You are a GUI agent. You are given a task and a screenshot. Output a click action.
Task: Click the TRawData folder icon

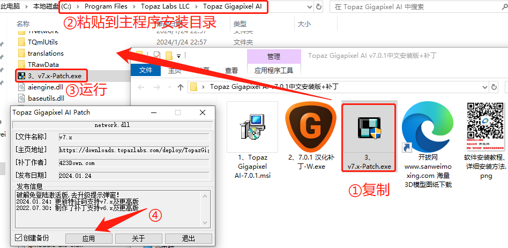[22, 64]
